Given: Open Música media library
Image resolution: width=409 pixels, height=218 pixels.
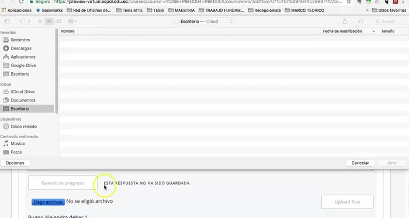Looking at the screenshot, I should pos(18,143).
